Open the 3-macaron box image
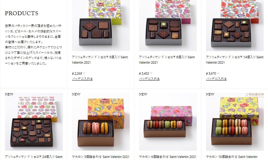 (101, 122)
